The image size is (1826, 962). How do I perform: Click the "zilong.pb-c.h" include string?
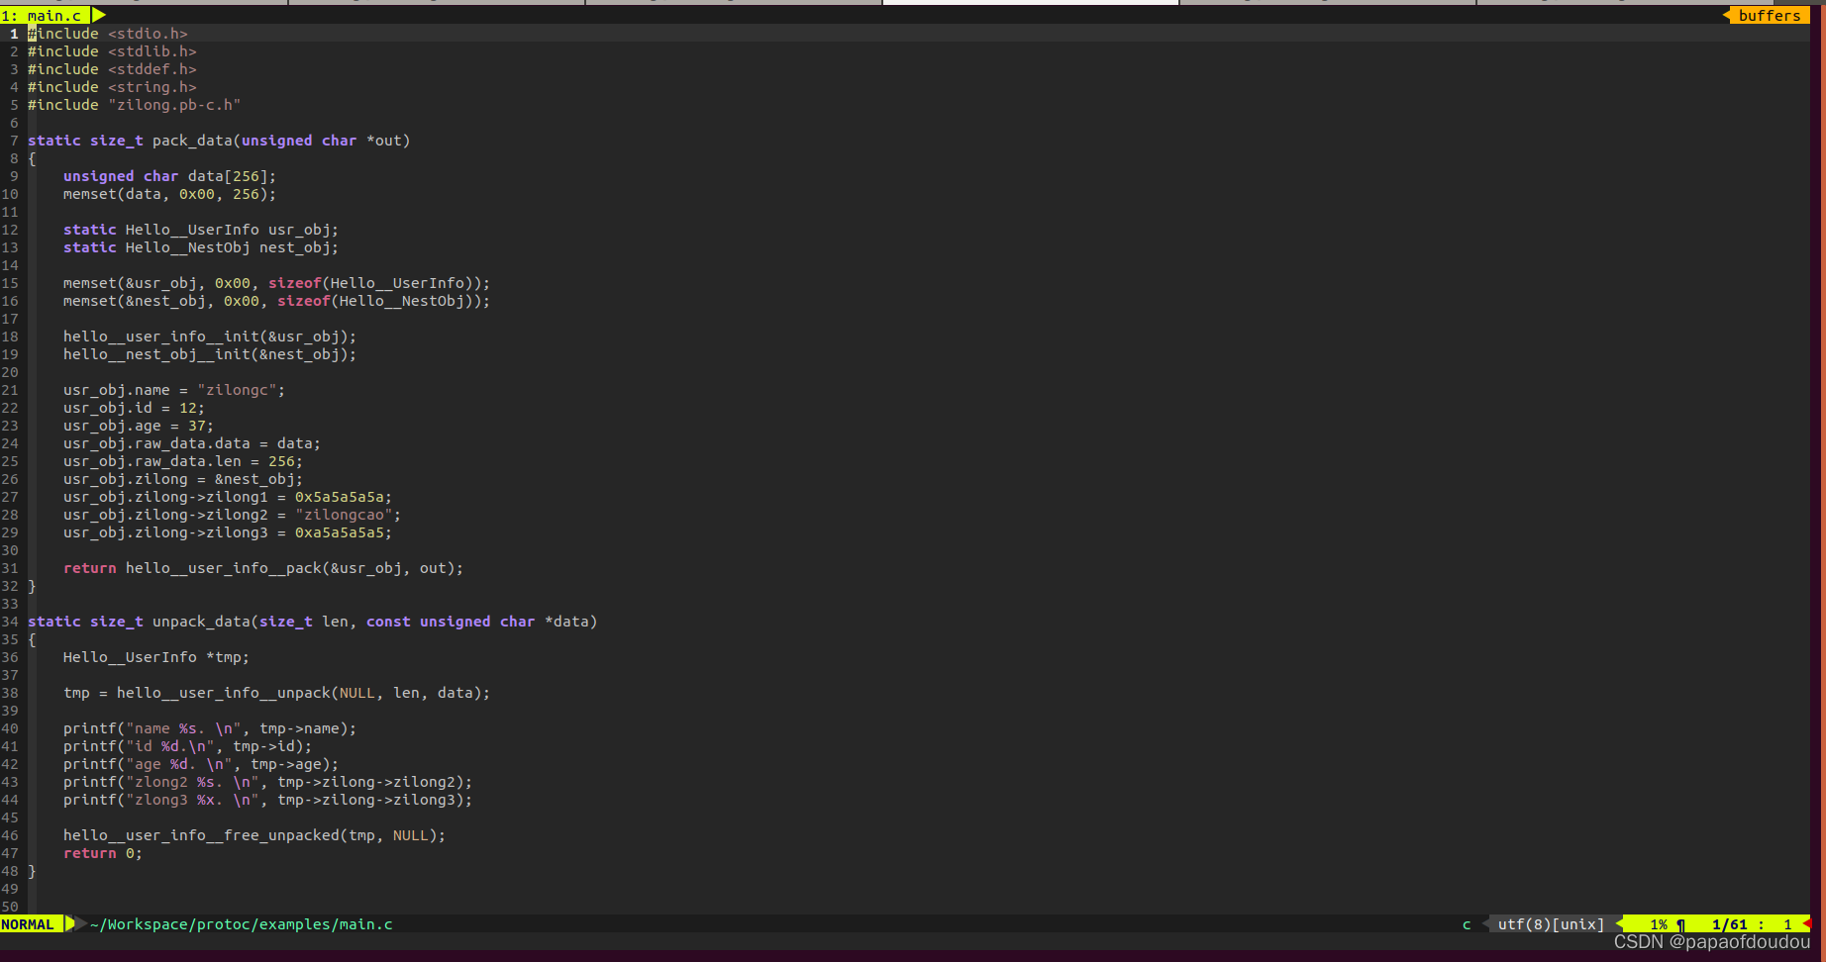pos(174,105)
